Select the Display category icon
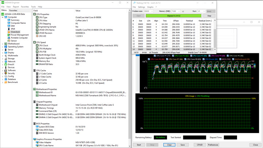 [6, 53]
